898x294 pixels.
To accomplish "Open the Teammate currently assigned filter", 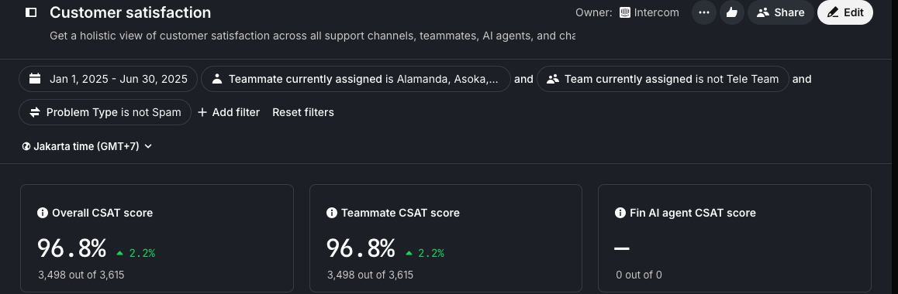I will click(x=356, y=79).
